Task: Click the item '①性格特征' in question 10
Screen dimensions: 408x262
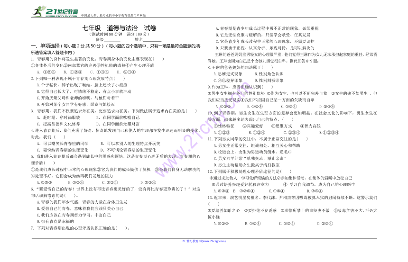Action: [x=224, y=126]
